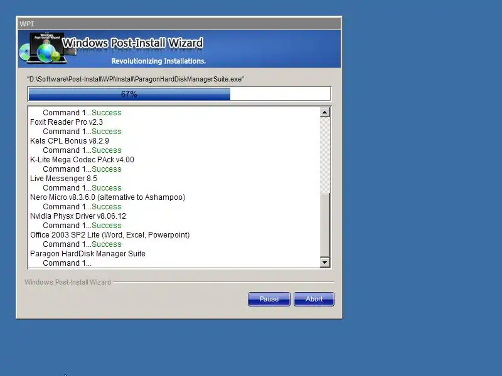The height and width of the screenshot is (376, 502).
Task: Click the log scrollbar down arrow
Action: [324, 263]
